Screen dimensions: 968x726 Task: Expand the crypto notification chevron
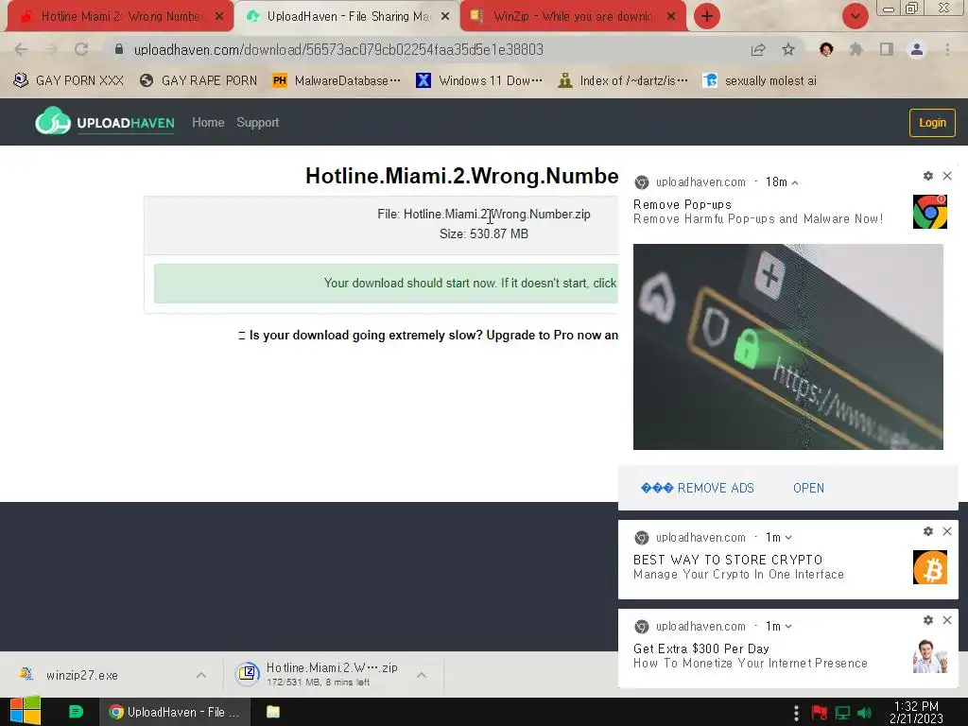coord(788,538)
